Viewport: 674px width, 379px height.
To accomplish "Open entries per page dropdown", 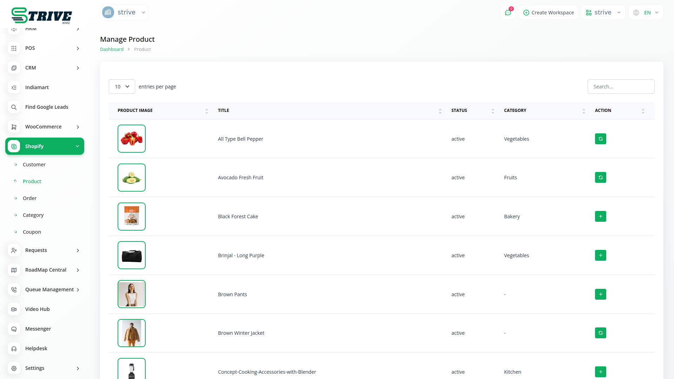I will (122, 87).
